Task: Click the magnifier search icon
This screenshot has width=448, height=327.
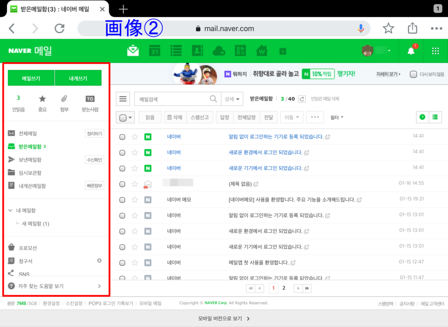Action: coord(213,99)
